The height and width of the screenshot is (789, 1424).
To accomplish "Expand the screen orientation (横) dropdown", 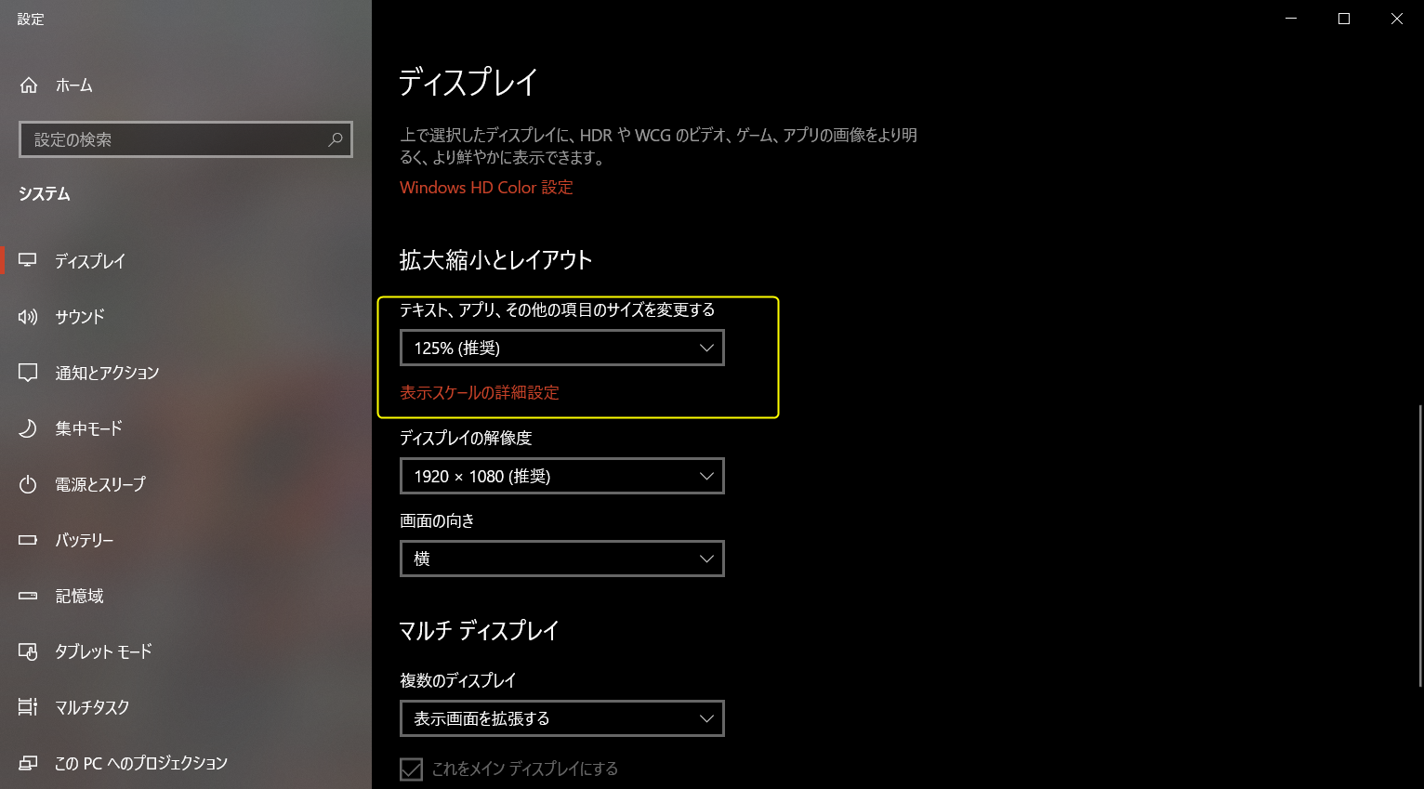I will (x=561, y=559).
